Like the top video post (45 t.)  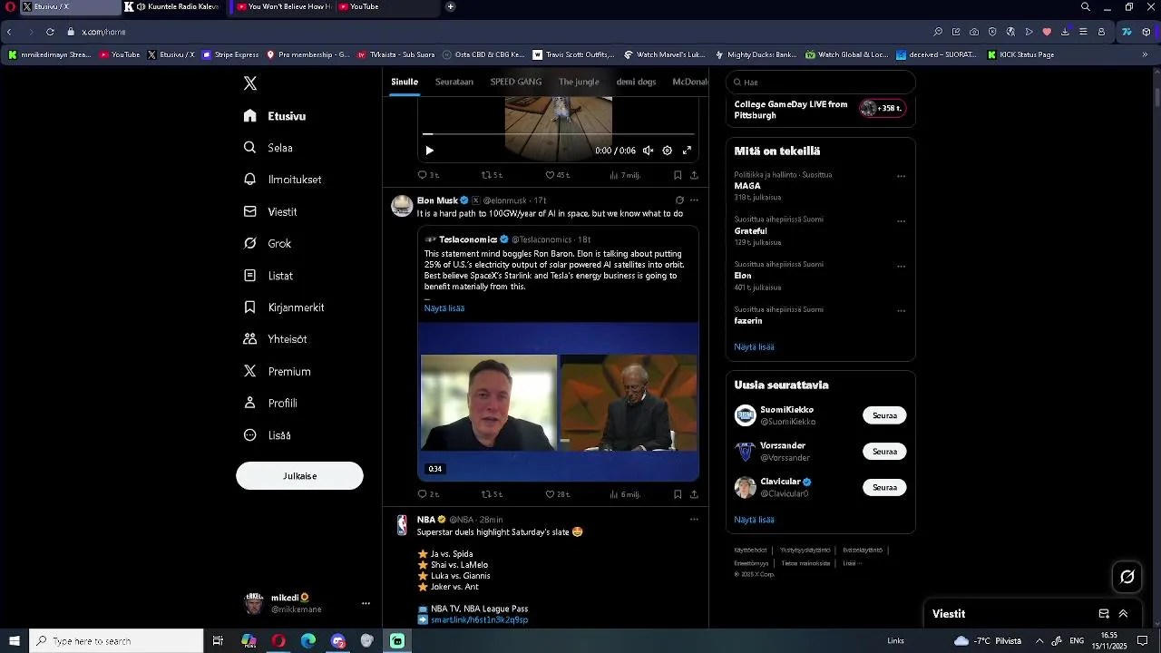coord(557,175)
